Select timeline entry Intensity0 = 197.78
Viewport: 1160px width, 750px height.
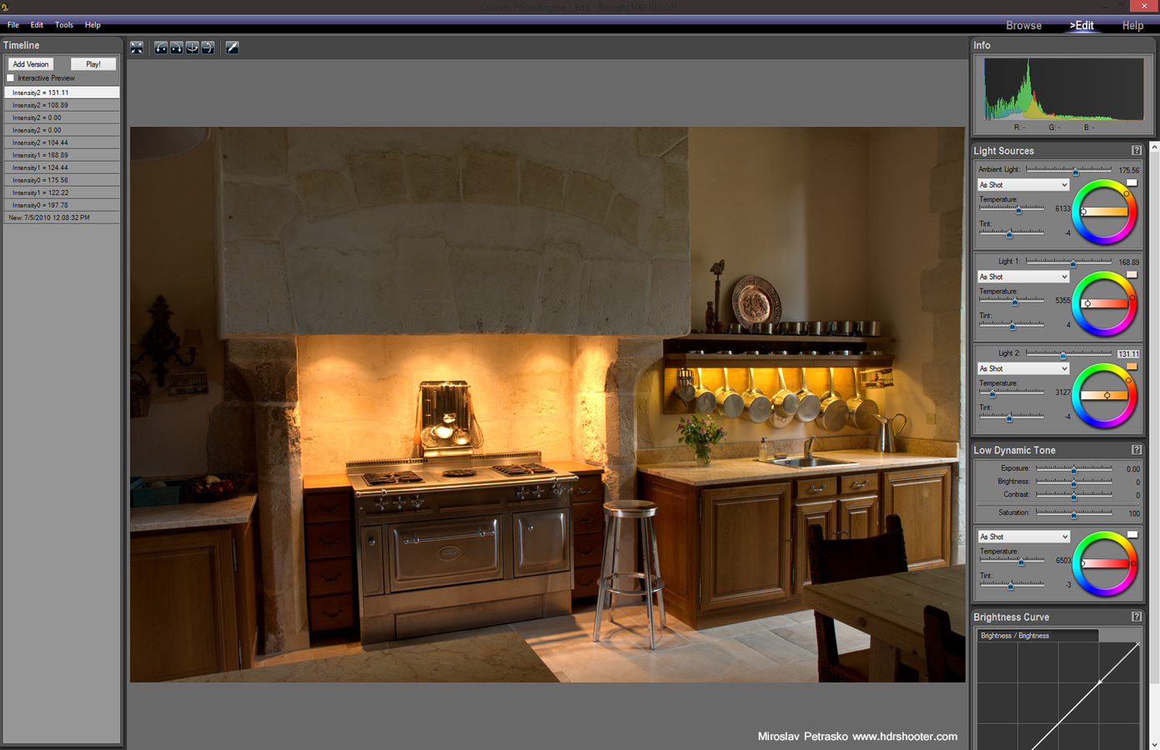[62, 205]
